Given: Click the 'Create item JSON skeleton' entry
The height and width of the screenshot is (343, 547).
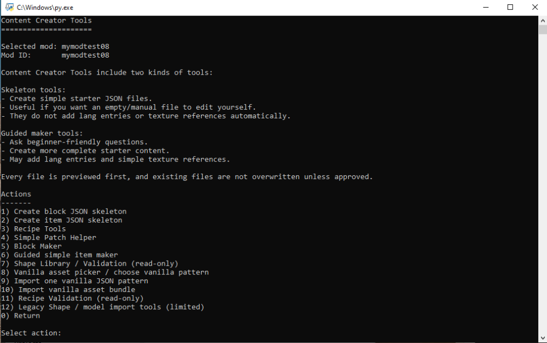Looking at the screenshot, I should 62,220.
